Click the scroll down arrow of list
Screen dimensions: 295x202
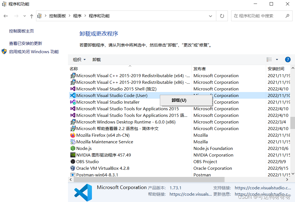click(293, 174)
